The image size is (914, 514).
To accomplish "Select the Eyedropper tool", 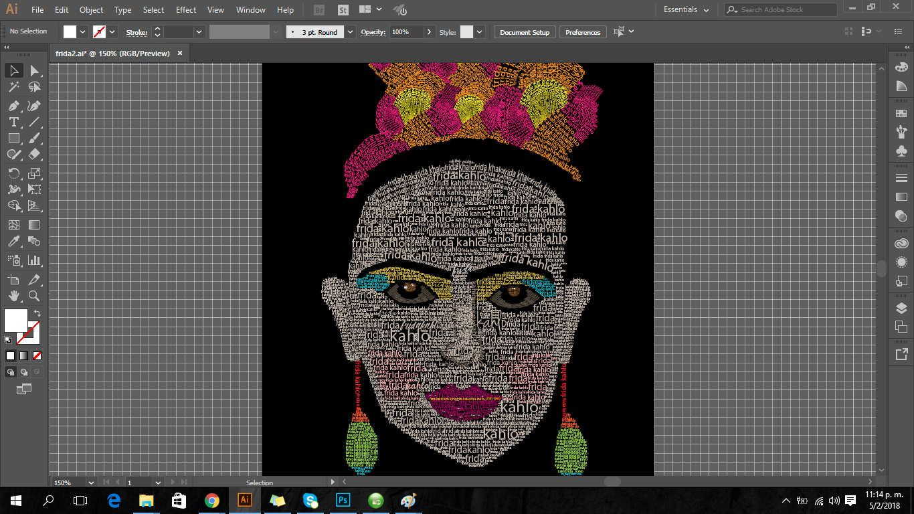I will [x=13, y=241].
